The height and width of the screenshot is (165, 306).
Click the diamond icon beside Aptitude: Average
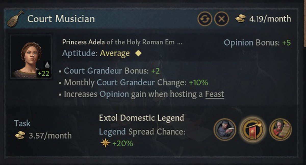(x=138, y=53)
